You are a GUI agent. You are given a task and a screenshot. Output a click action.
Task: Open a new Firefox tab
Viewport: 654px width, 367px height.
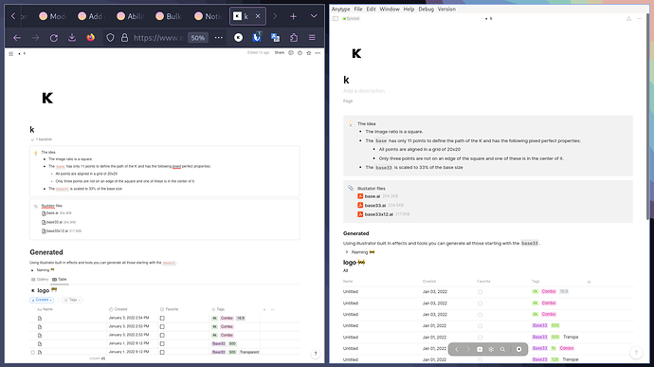click(293, 16)
